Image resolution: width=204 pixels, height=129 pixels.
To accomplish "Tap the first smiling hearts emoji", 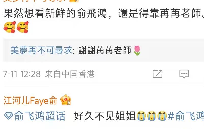I will [x=10, y=27].
